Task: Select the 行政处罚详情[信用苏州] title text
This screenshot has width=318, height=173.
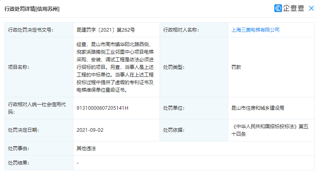Action: tap(32, 9)
